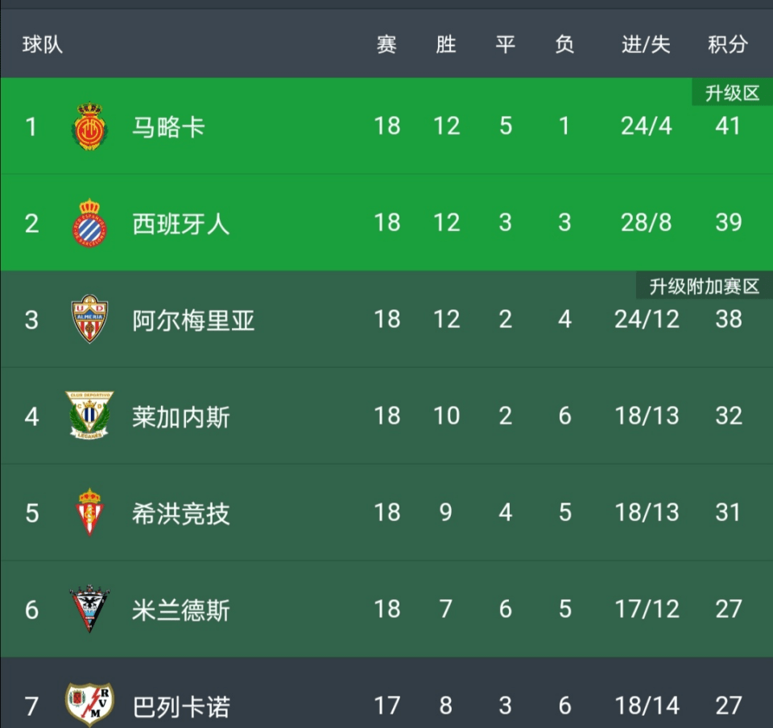Image resolution: width=773 pixels, height=728 pixels.
Task: Click the 升级附加赛区 zone label
Action: [704, 287]
